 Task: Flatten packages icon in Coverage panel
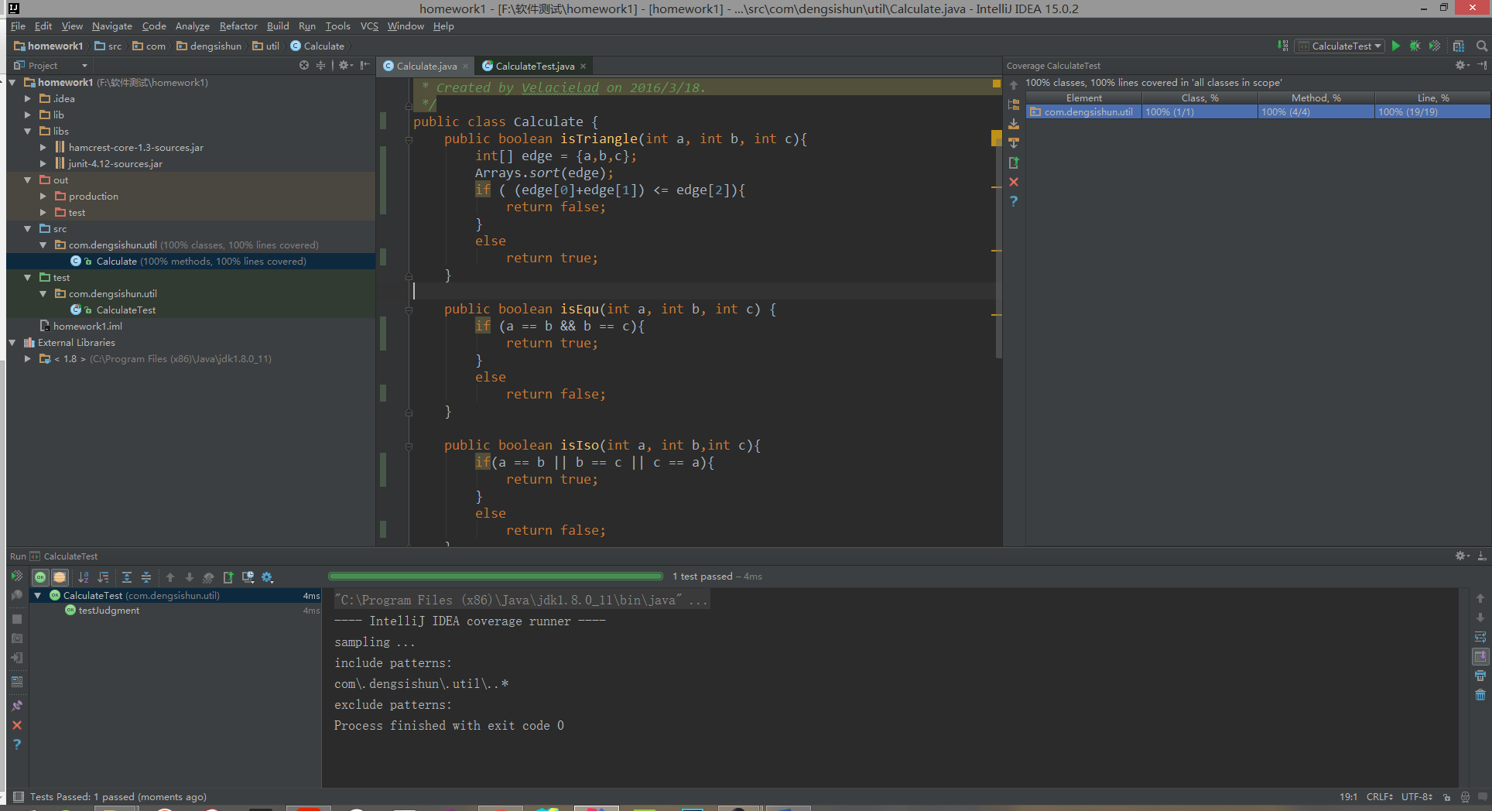1014,104
